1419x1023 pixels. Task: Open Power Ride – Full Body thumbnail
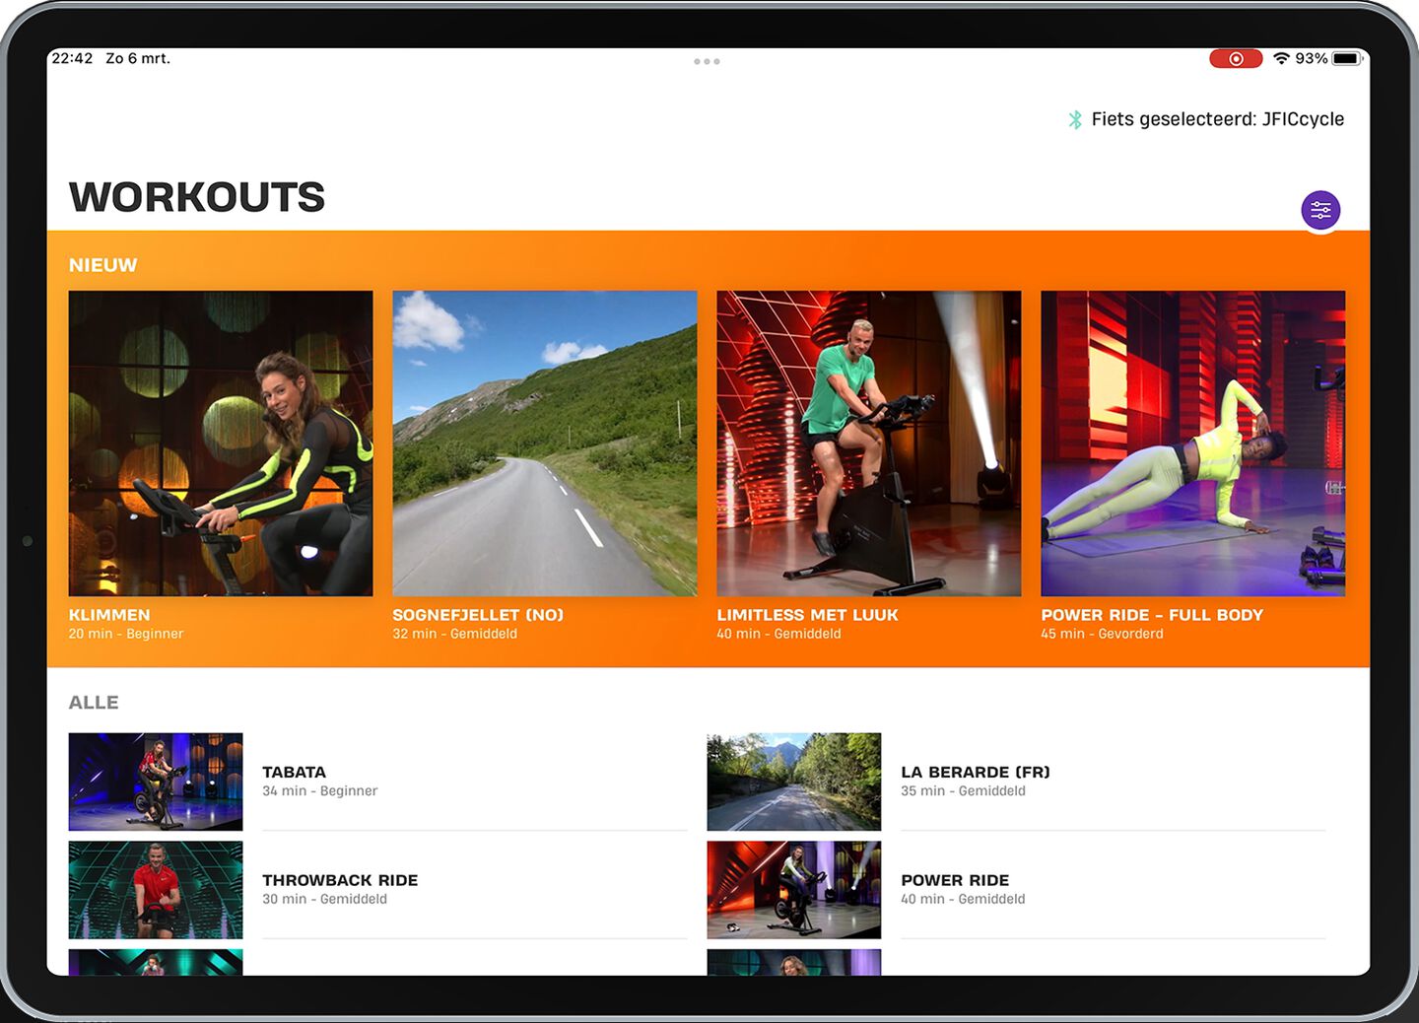click(1192, 443)
